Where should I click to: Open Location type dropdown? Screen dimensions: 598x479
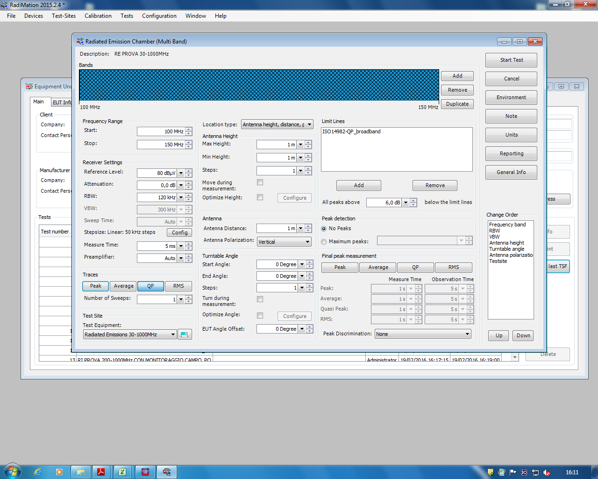(x=277, y=124)
